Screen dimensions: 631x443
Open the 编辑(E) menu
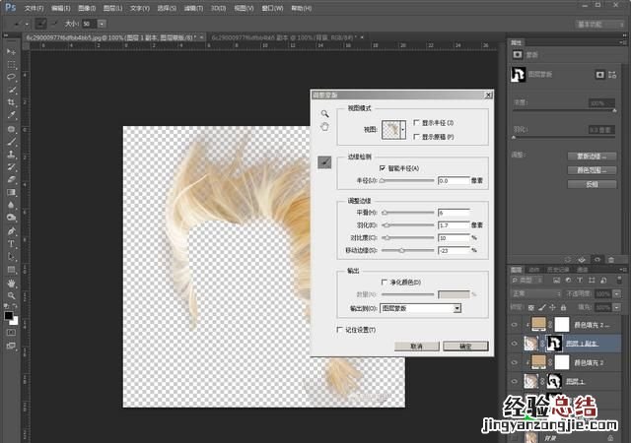(x=61, y=8)
